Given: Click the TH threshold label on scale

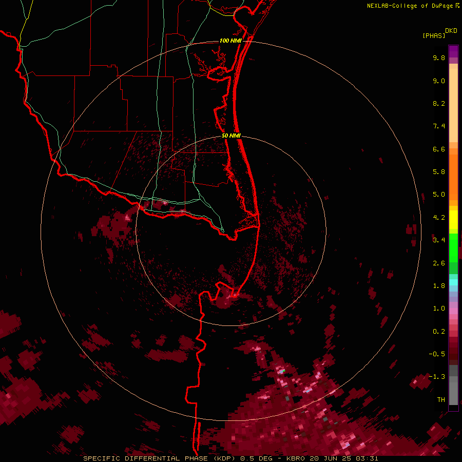Looking at the screenshot, I should tap(441, 400).
